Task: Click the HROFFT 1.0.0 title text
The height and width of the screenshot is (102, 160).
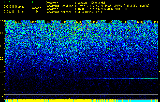Action: pos(20,2)
